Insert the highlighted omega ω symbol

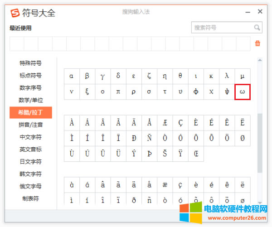[x=243, y=92]
